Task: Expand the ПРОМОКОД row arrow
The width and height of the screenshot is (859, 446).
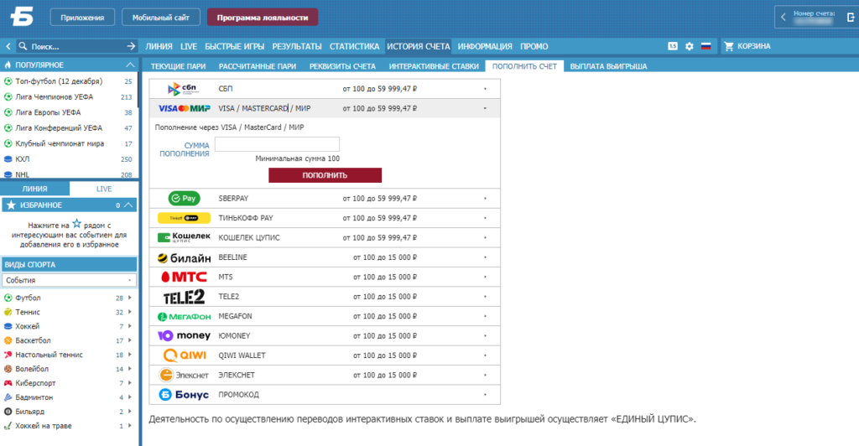Action: pyautogui.click(x=485, y=395)
